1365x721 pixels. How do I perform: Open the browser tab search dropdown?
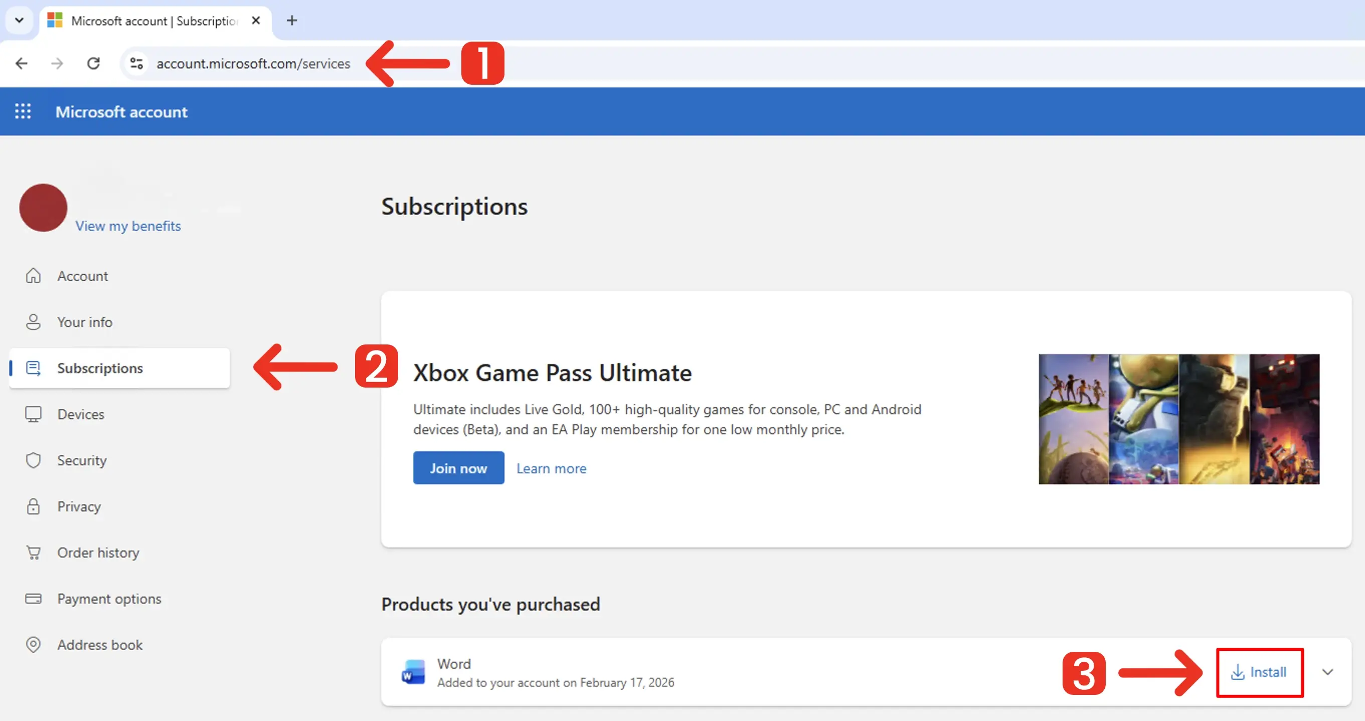[x=19, y=20]
